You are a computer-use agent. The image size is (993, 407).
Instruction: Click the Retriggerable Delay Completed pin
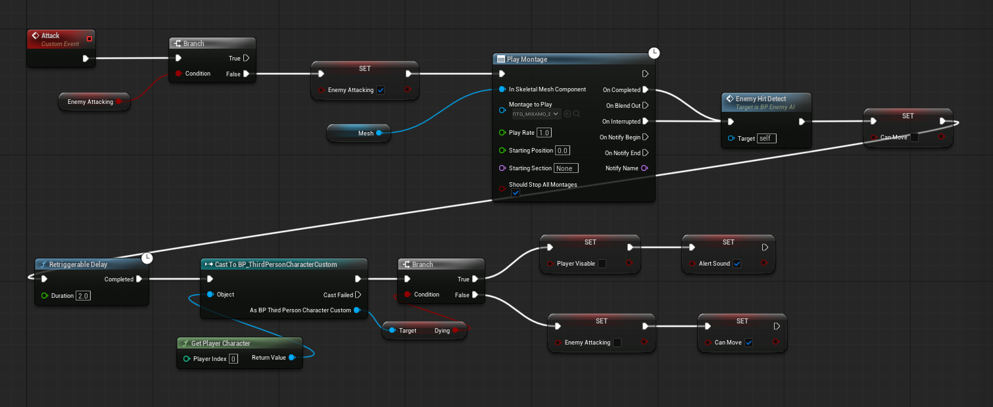tap(139, 279)
